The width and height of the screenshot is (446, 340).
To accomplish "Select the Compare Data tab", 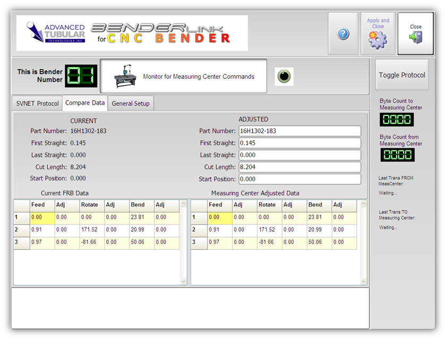I will (x=85, y=103).
